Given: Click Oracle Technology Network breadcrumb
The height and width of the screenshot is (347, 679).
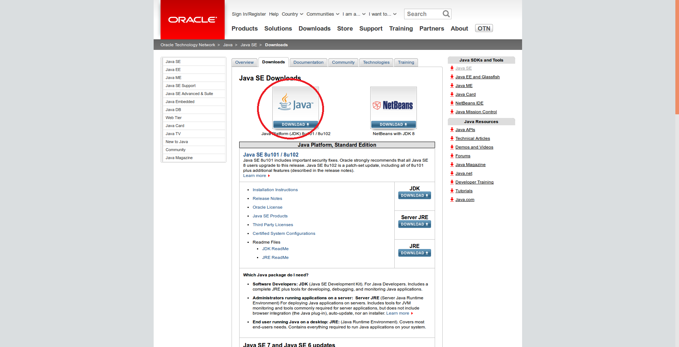Looking at the screenshot, I should (188, 45).
